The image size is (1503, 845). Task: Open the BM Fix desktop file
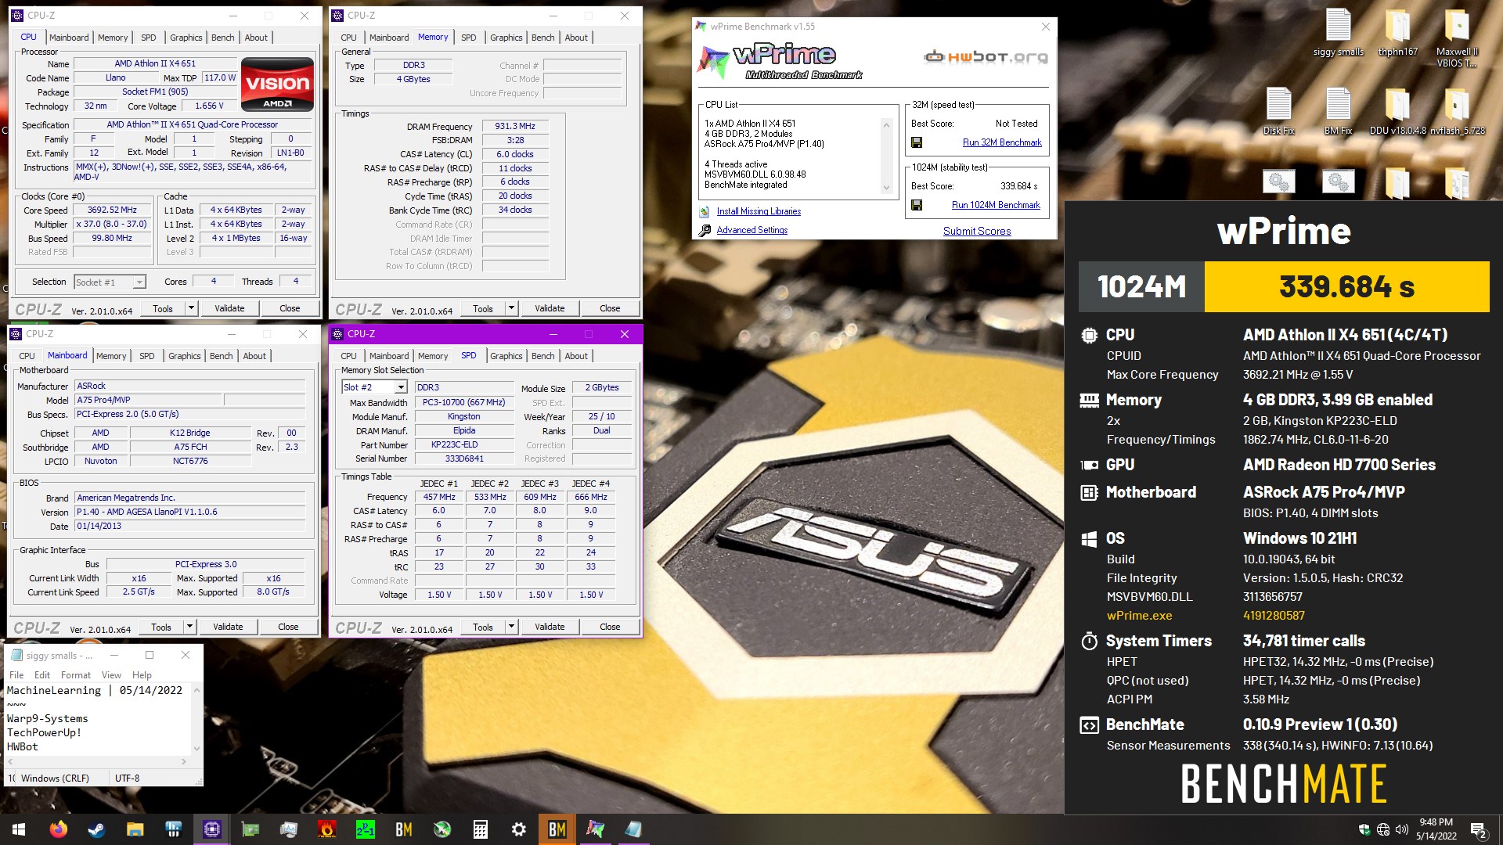point(1338,110)
